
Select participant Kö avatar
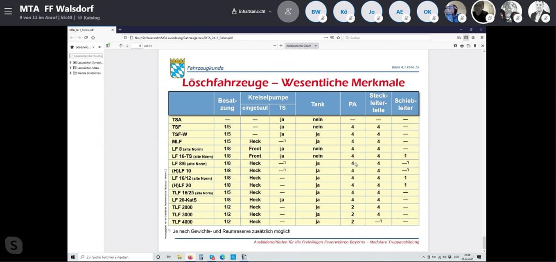coord(344,11)
